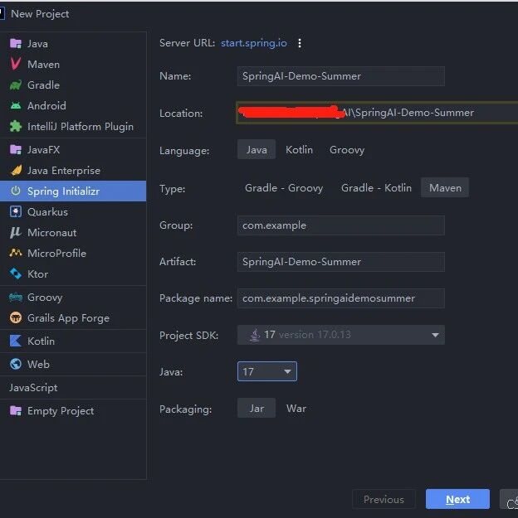The width and height of the screenshot is (518, 518).
Task: Click the Ktor icon
Action: [16, 274]
